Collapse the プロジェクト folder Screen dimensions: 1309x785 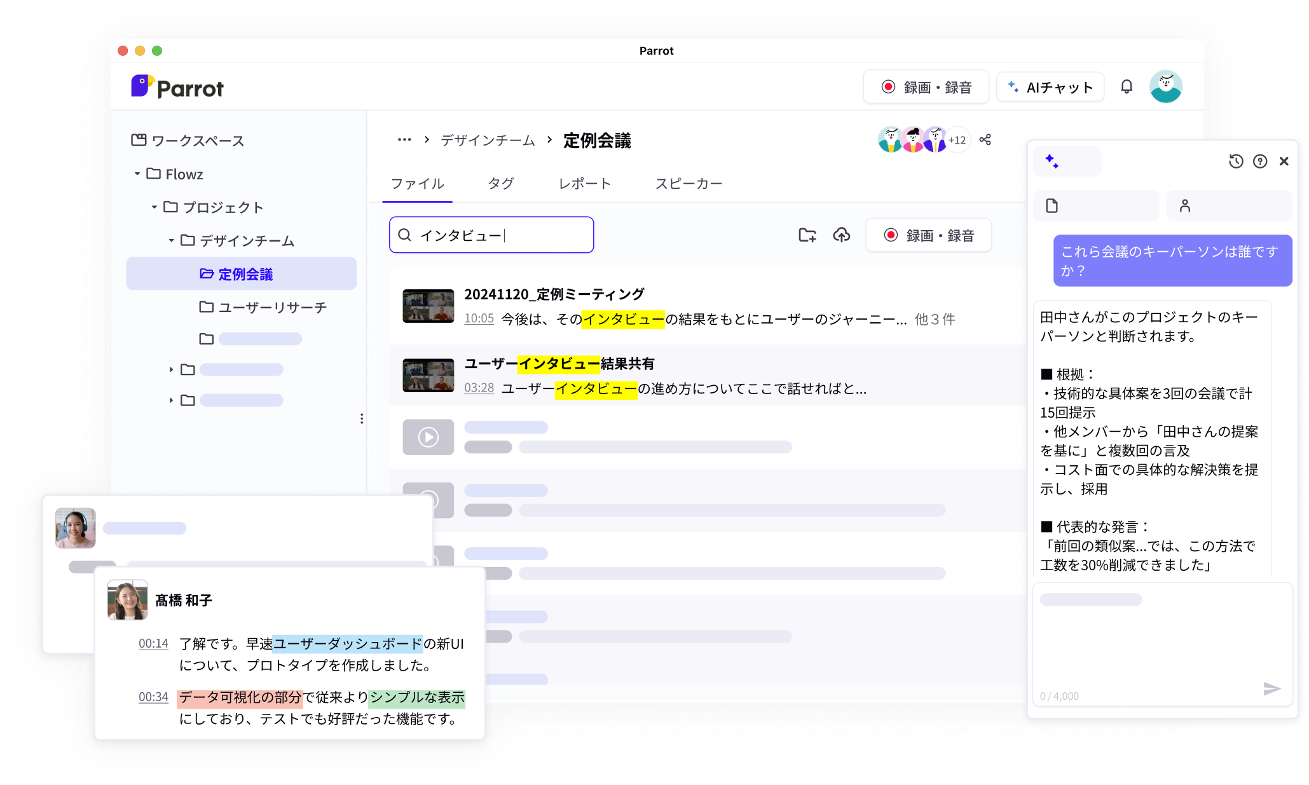(x=154, y=207)
